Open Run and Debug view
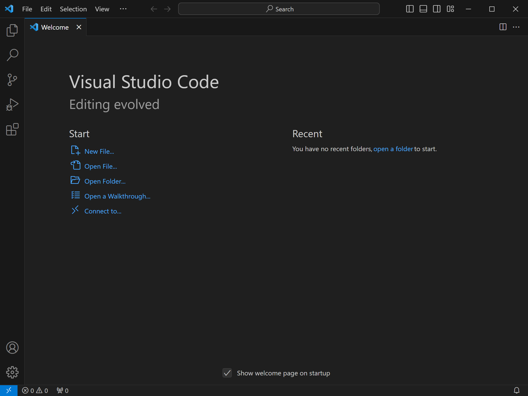This screenshot has width=528, height=396. (x=12, y=105)
